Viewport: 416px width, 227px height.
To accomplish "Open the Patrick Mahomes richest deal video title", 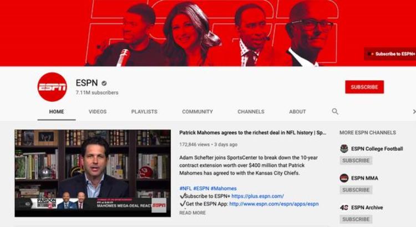I will click(252, 133).
